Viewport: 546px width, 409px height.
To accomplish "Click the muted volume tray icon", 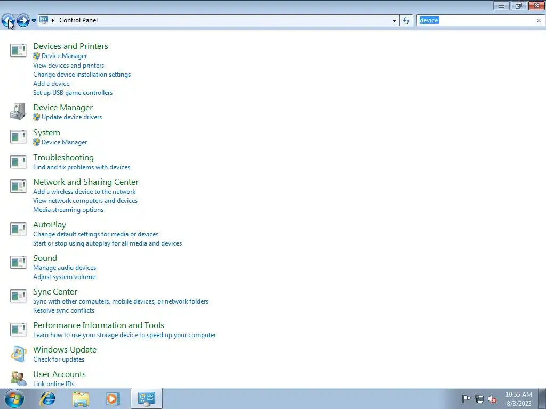I will point(492,399).
